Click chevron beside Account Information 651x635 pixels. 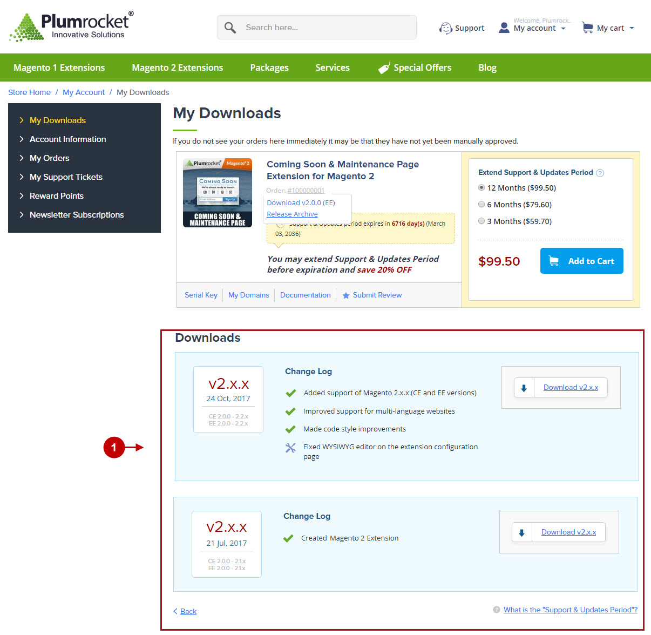(x=22, y=139)
